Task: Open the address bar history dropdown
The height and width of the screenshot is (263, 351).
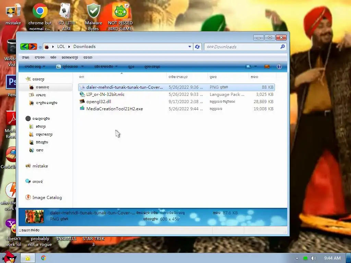Action: pos(190,47)
